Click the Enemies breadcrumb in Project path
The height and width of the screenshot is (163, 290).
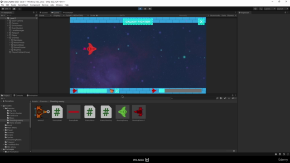tap(44, 101)
